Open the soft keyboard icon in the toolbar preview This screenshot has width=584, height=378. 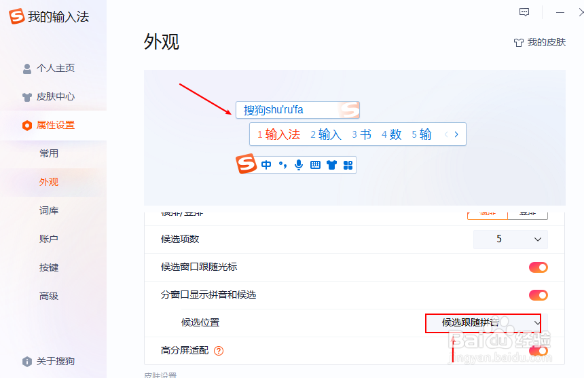click(315, 165)
